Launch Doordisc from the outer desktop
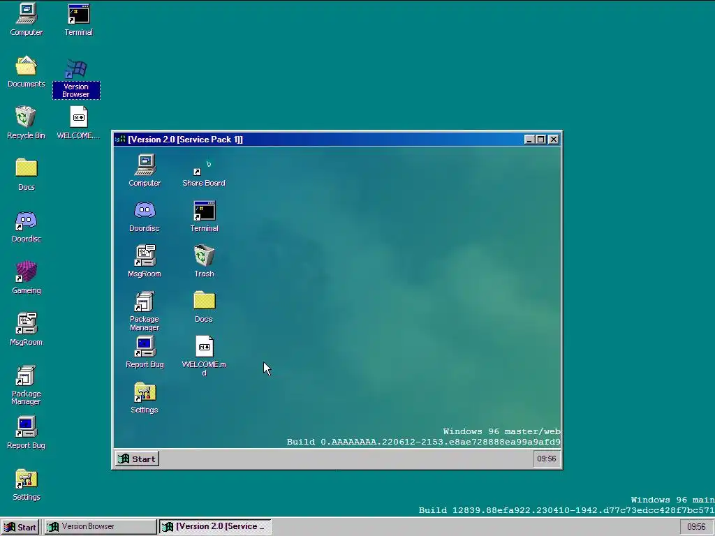 pyautogui.click(x=27, y=225)
